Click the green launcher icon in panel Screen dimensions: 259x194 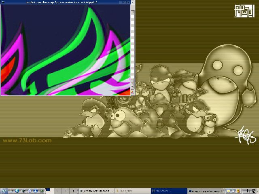41,191
